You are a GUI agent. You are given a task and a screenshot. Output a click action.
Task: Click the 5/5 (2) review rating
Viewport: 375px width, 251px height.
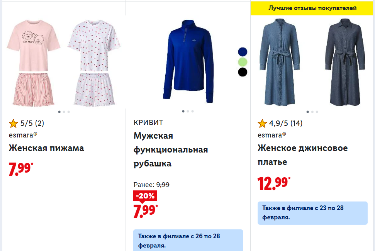coord(32,124)
